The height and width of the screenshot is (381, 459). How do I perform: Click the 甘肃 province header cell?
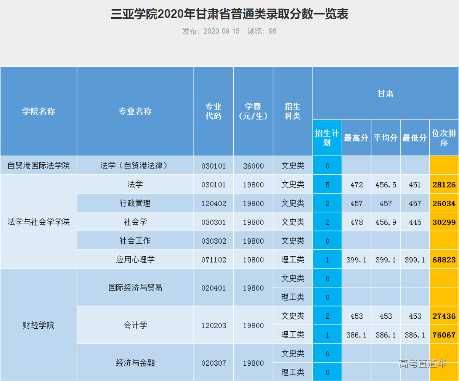385,93
